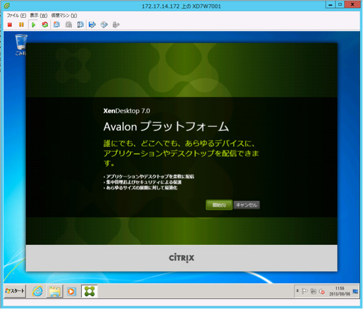Click the reset virtual machine icon
Image resolution: width=363 pixels, height=309 pixels.
(x=45, y=25)
